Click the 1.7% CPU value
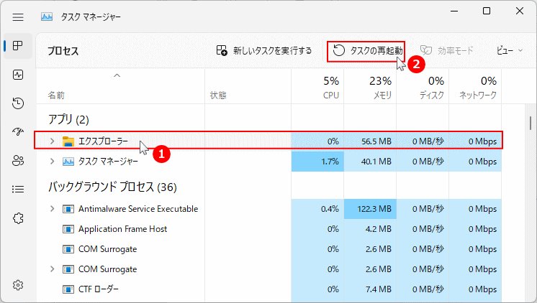Image resolution: width=537 pixels, height=303 pixels. click(x=330, y=162)
